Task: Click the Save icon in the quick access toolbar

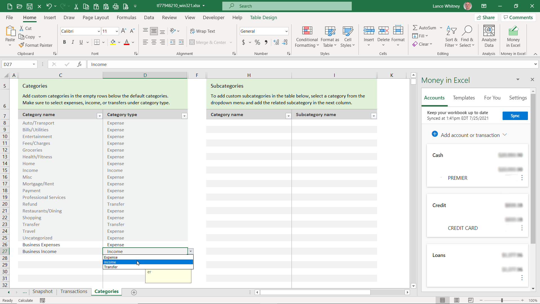Action: click(29, 6)
